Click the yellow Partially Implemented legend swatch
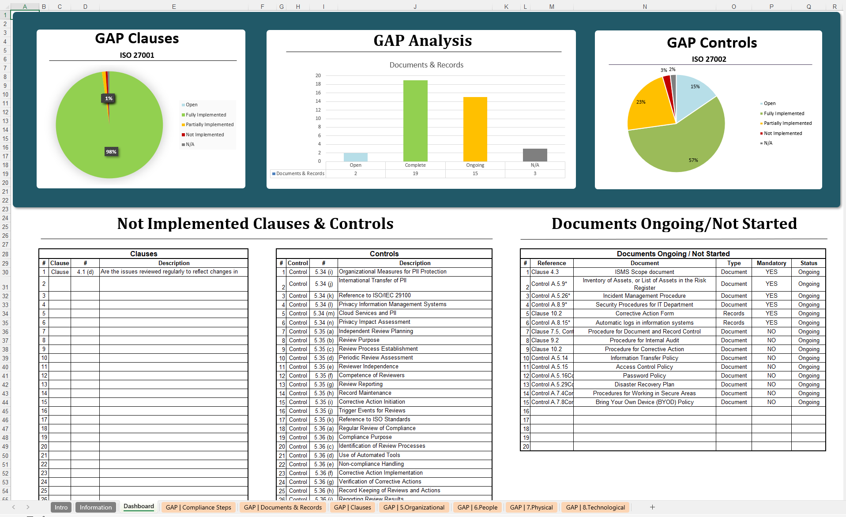 pyautogui.click(x=183, y=124)
